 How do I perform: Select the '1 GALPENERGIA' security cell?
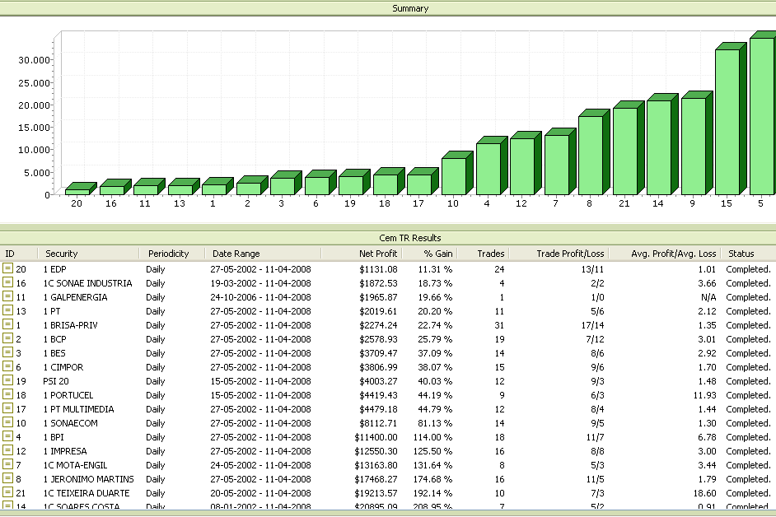[x=75, y=297]
